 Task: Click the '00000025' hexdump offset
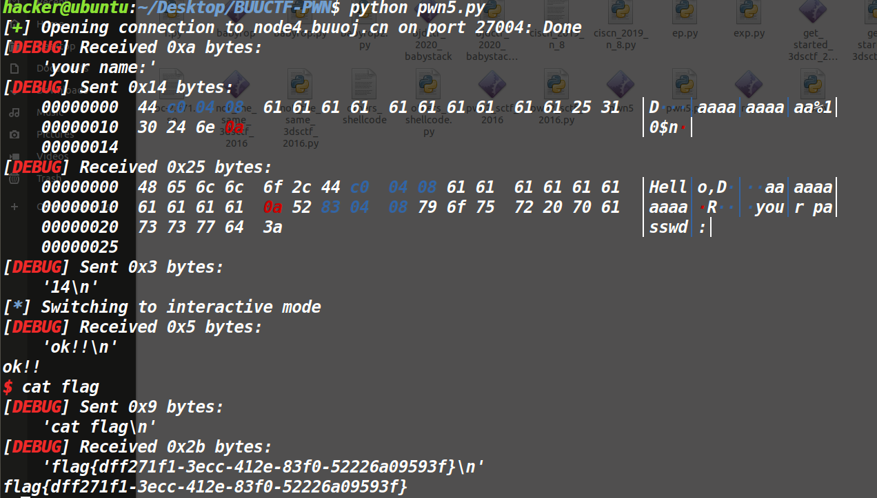coord(79,247)
